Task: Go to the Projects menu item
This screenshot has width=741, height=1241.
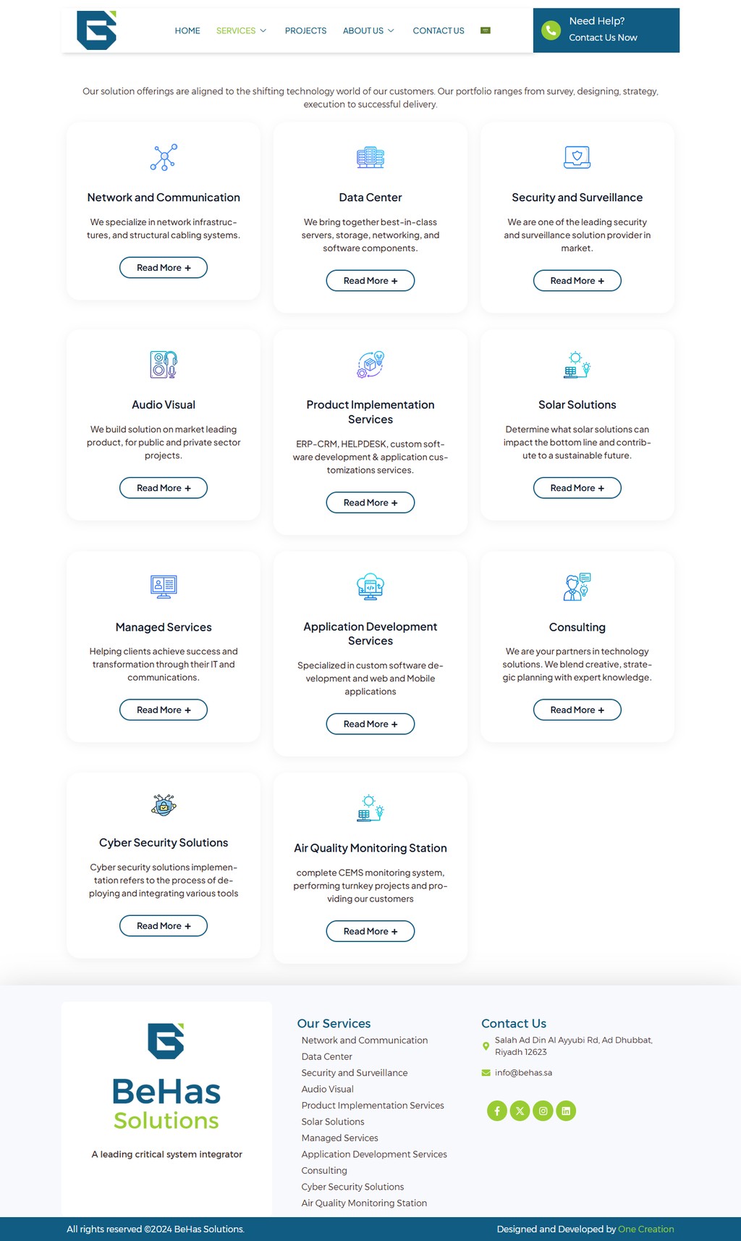Action: [x=305, y=30]
